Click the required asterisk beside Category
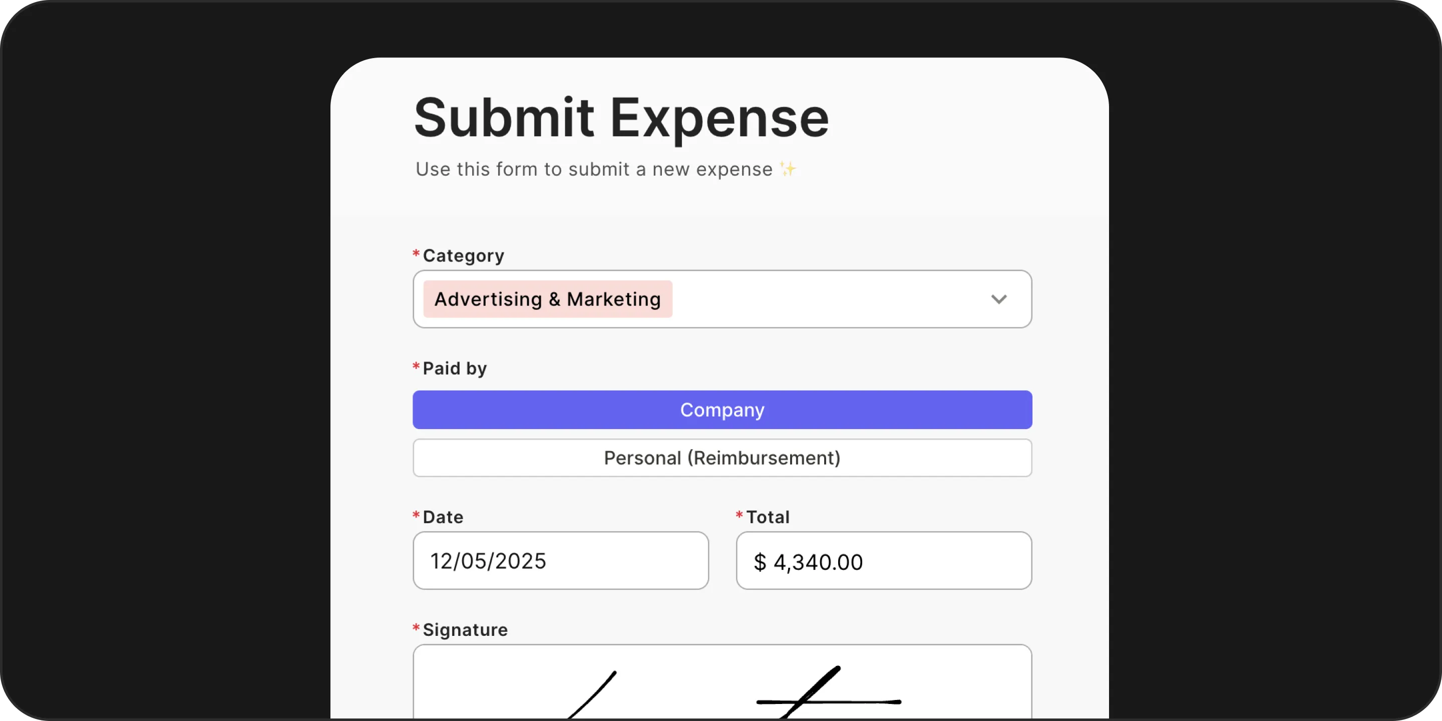Image resolution: width=1442 pixels, height=721 pixels. (x=416, y=254)
